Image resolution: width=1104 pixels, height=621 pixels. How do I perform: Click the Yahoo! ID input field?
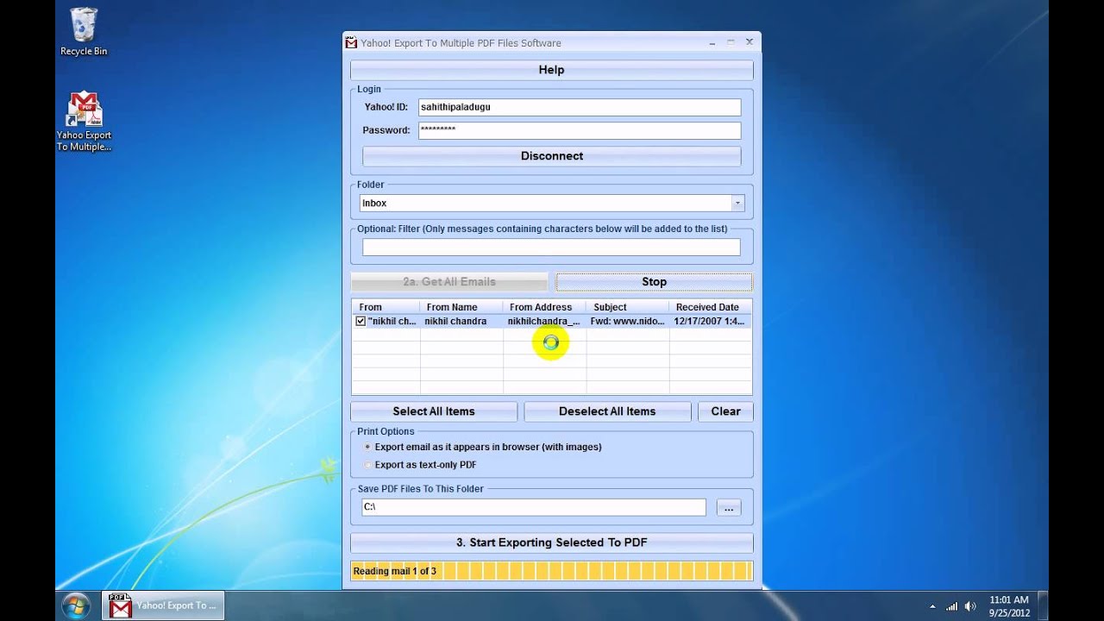(580, 107)
